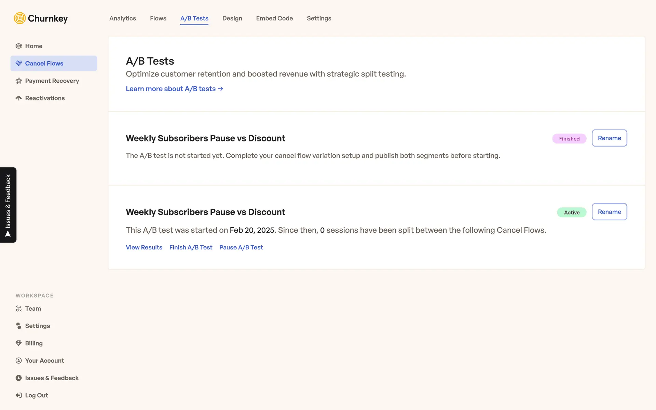Click the Billing diamond icon

point(18,343)
